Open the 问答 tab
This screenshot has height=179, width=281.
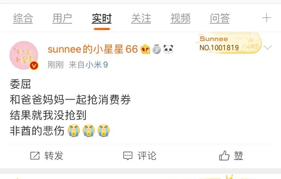(220, 18)
